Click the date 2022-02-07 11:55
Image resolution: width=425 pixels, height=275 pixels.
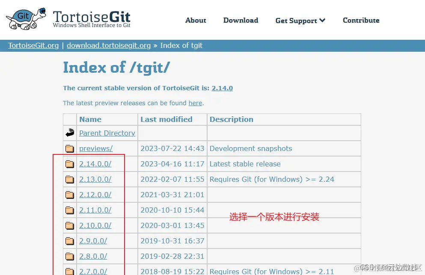pos(172,179)
